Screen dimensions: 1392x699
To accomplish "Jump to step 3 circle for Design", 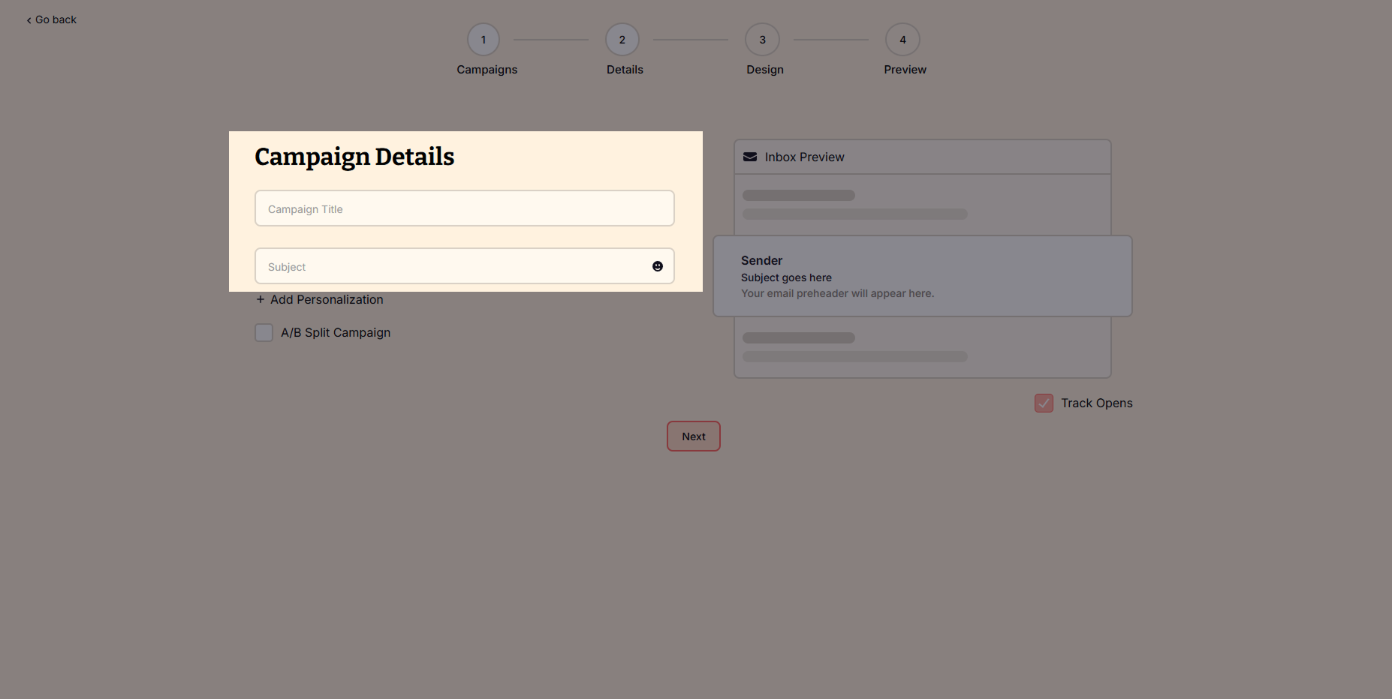I will 762,40.
